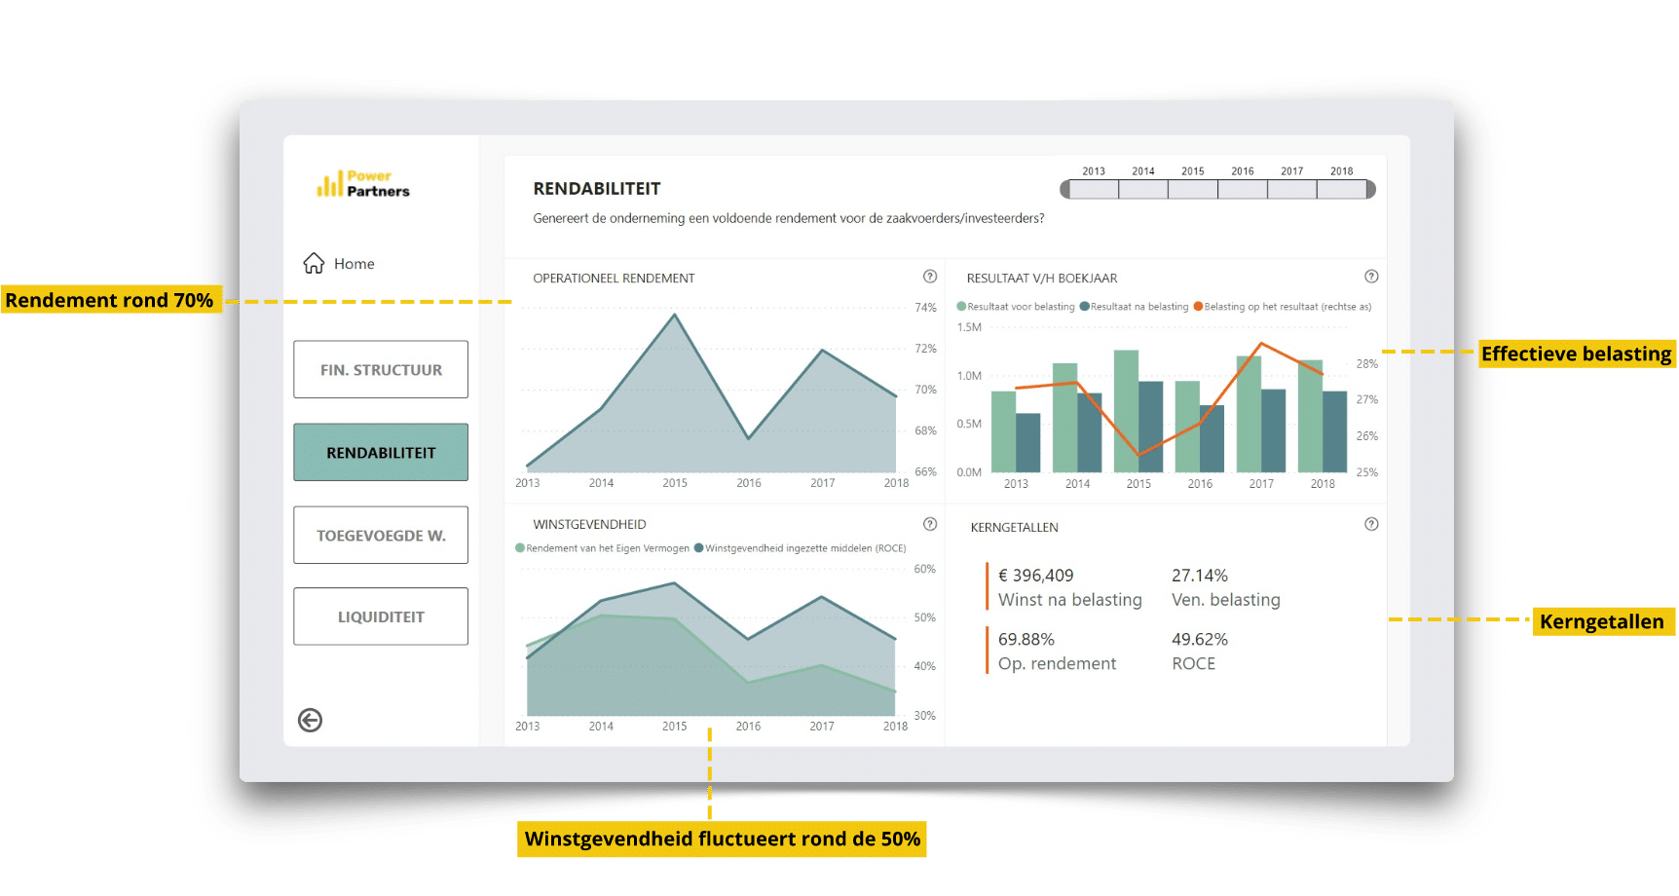
Task: Open help icon of Kerngetallen panel
Action: click(x=1371, y=524)
